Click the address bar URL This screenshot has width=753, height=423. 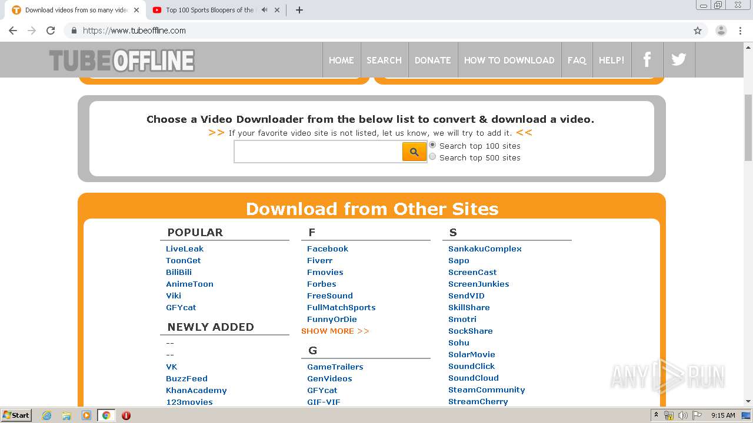(x=135, y=31)
